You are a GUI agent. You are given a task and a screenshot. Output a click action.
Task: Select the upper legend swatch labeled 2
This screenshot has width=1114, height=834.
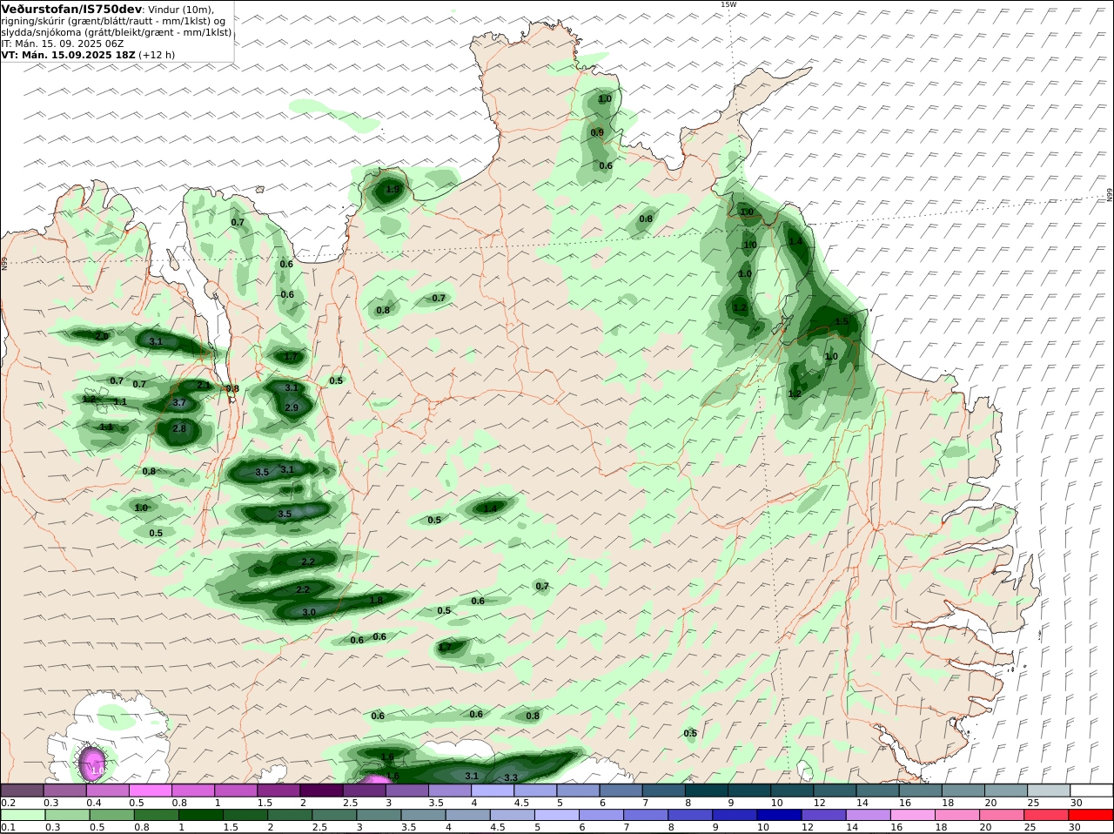pos(322,790)
